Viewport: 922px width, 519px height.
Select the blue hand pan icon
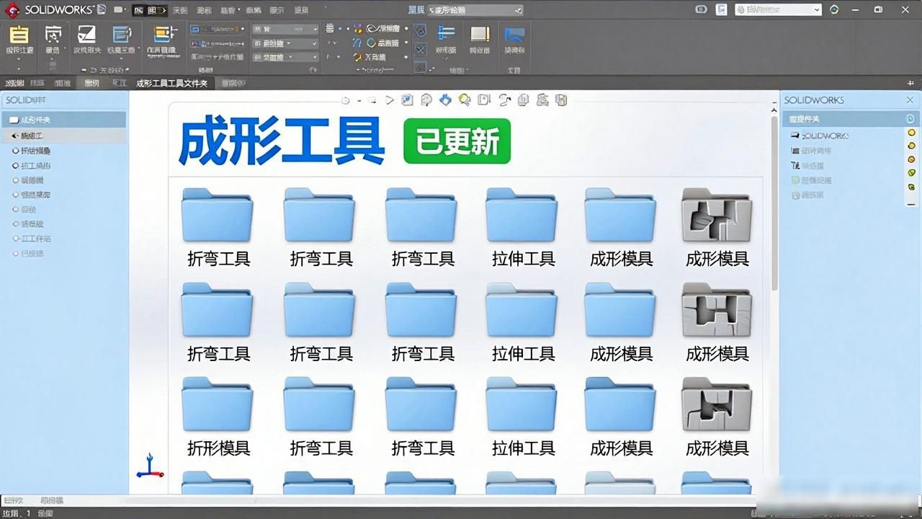[445, 100]
